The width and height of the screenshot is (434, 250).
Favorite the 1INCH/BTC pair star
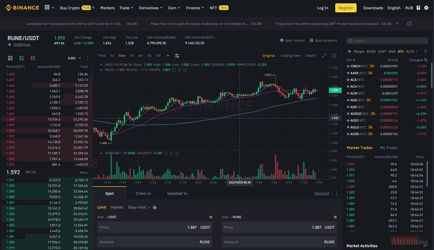pyautogui.click(x=348, y=66)
